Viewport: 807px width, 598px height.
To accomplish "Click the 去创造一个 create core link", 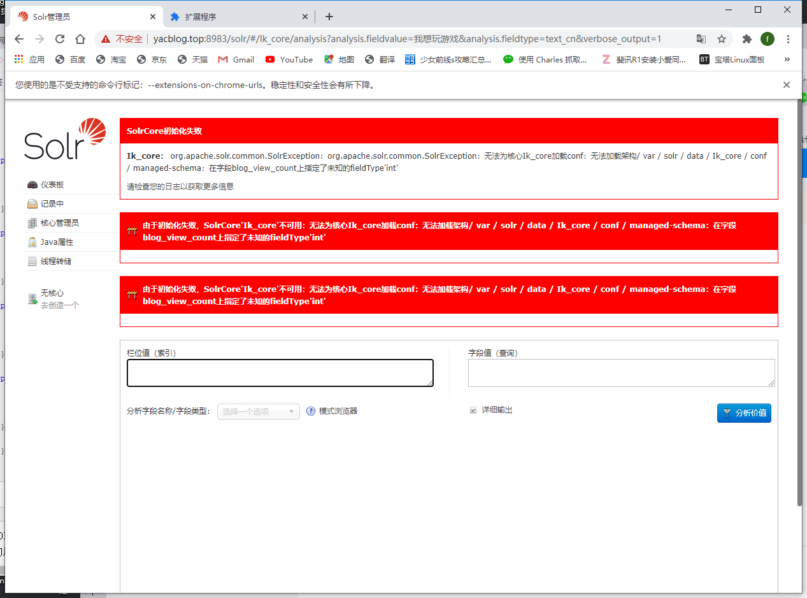I will click(60, 305).
